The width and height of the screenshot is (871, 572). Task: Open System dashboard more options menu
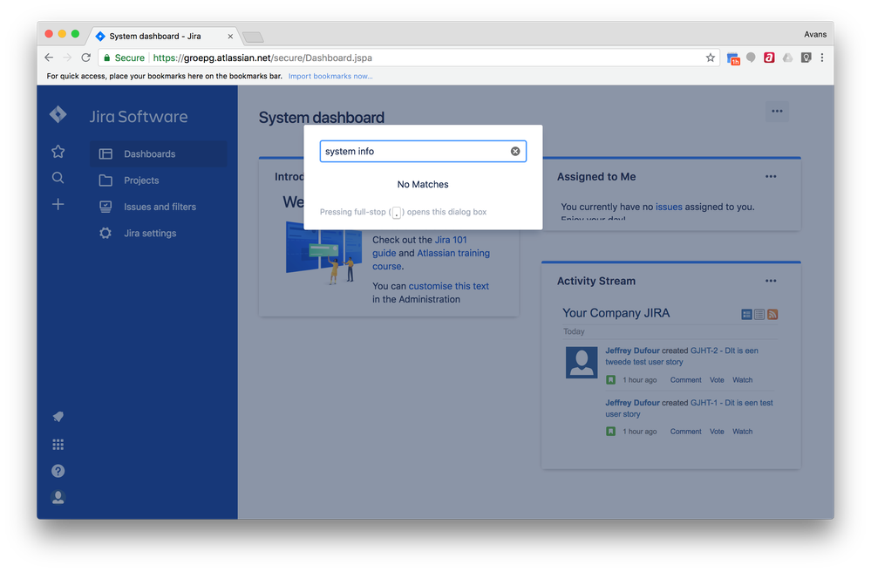pyautogui.click(x=777, y=111)
